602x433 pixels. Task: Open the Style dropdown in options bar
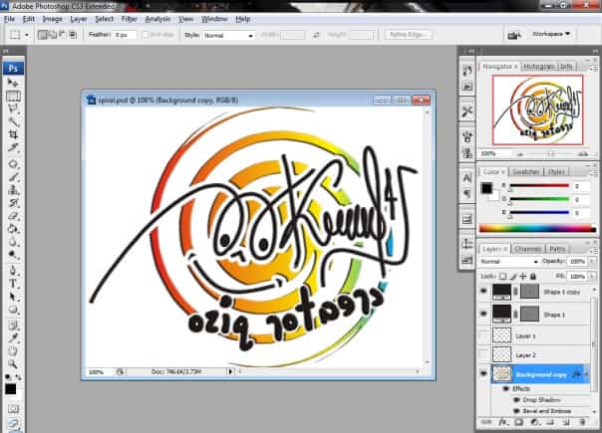point(228,35)
